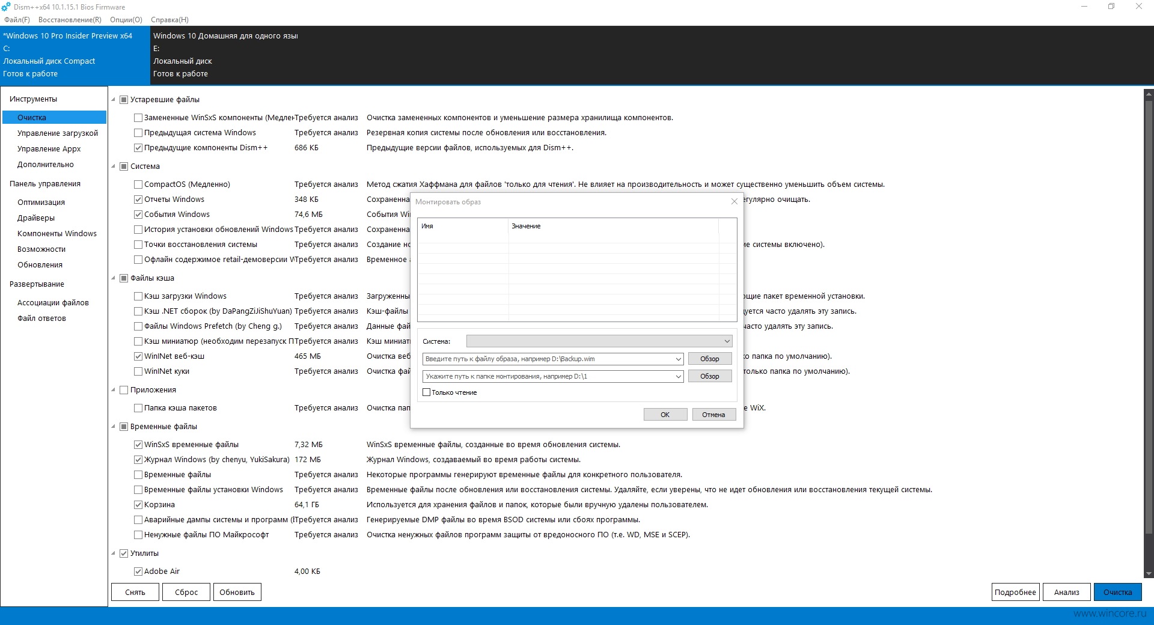This screenshot has height=625, width=1154.
Task: Check Папка кэша пакетов checkbox
Action: [x=138, y=408]
